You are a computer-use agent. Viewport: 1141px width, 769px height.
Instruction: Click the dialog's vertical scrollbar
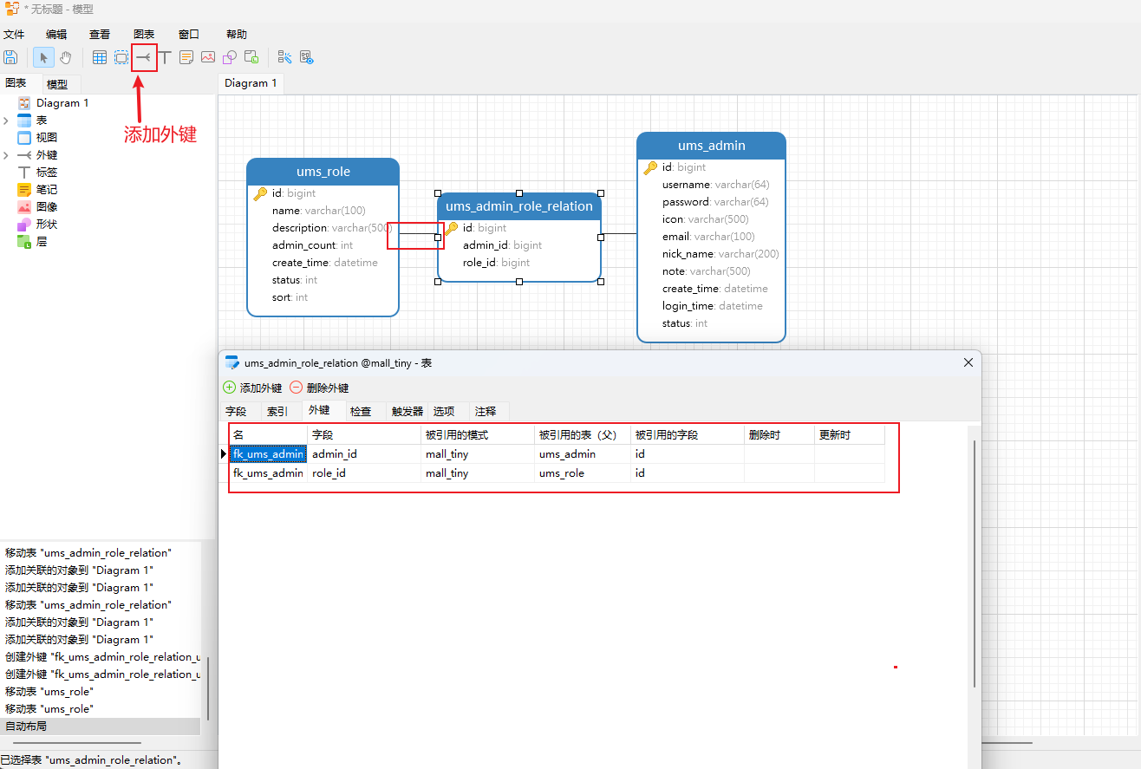975,564
